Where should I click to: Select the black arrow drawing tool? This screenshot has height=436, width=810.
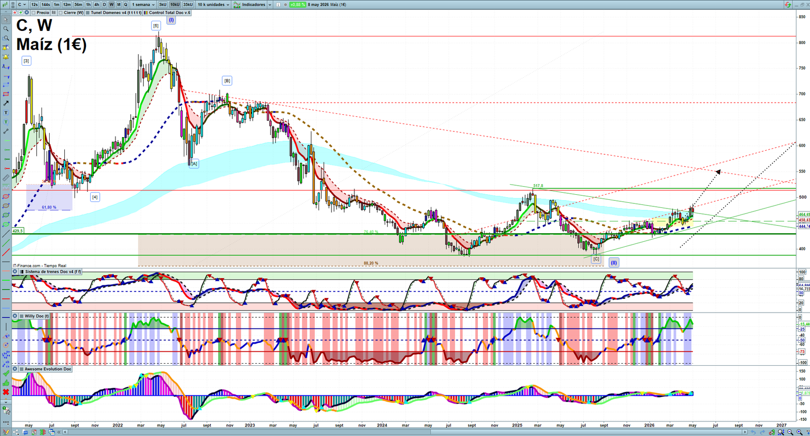tap(6, 103)
